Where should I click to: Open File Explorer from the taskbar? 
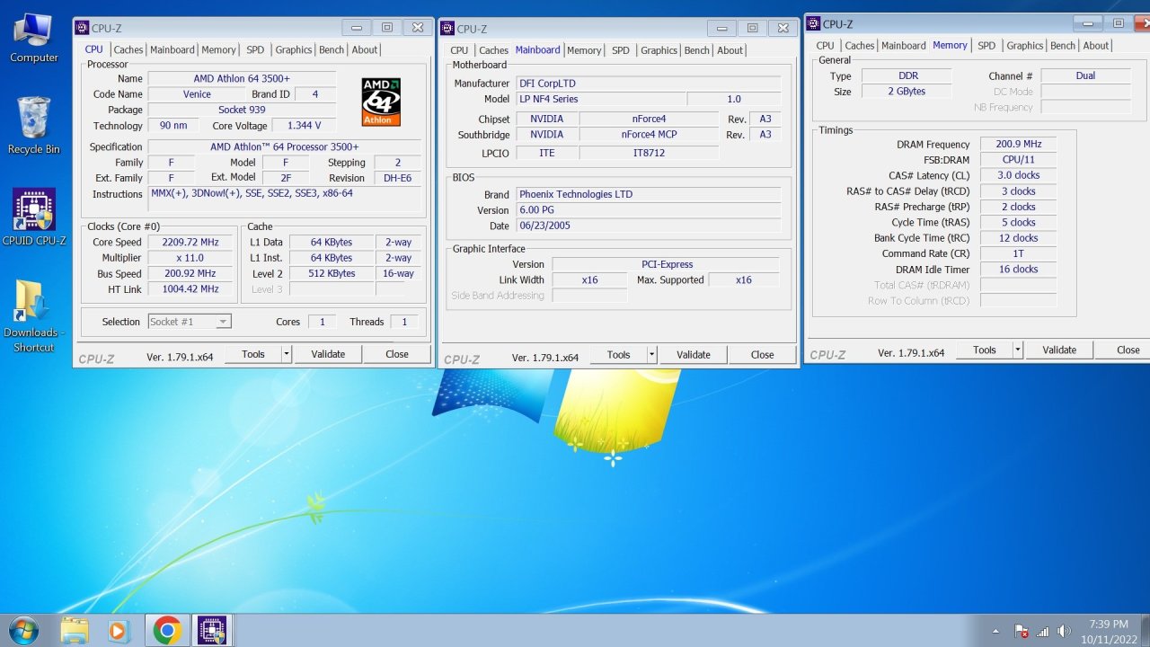[x=75, y=631]
